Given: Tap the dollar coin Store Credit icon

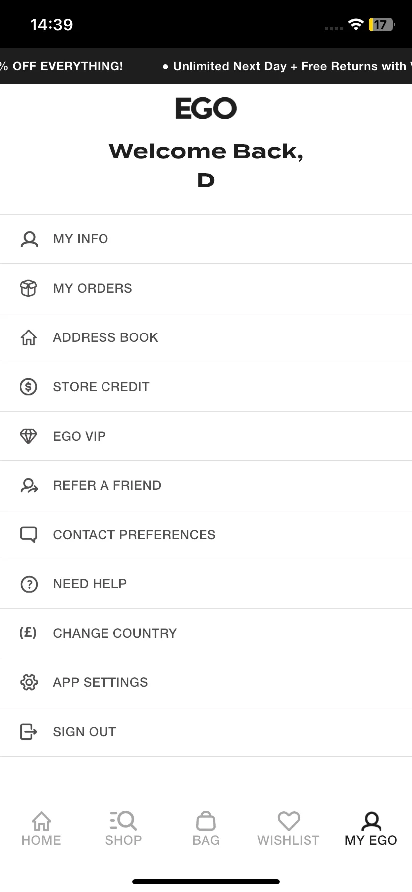Looking at the screenshot, I should click(28, 387).
